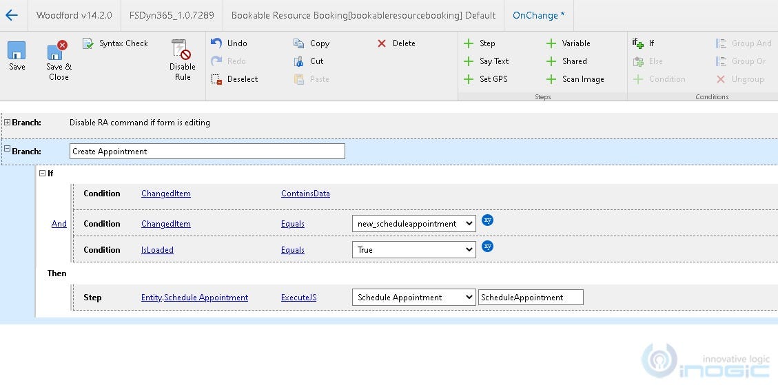Delete the selected item

click(x=396, y=43)
